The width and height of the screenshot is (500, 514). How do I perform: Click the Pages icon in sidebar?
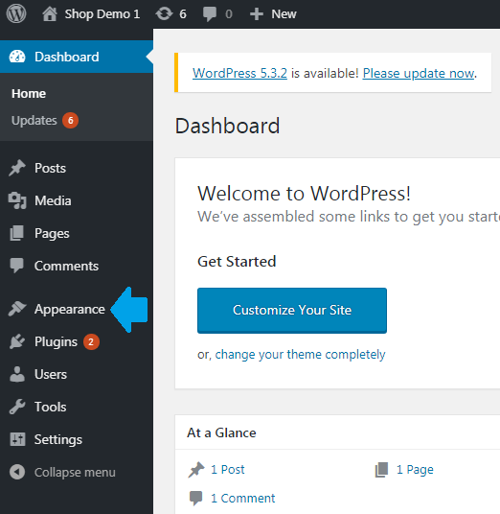[17, 233]
